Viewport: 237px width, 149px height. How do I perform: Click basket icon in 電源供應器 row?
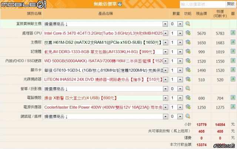(188, 107)
